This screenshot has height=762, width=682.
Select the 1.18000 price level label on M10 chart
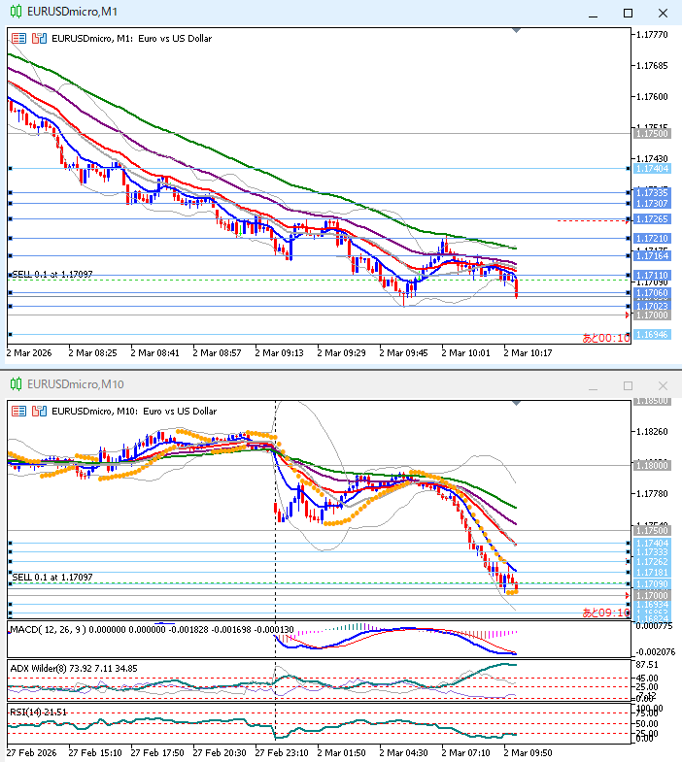651,466
